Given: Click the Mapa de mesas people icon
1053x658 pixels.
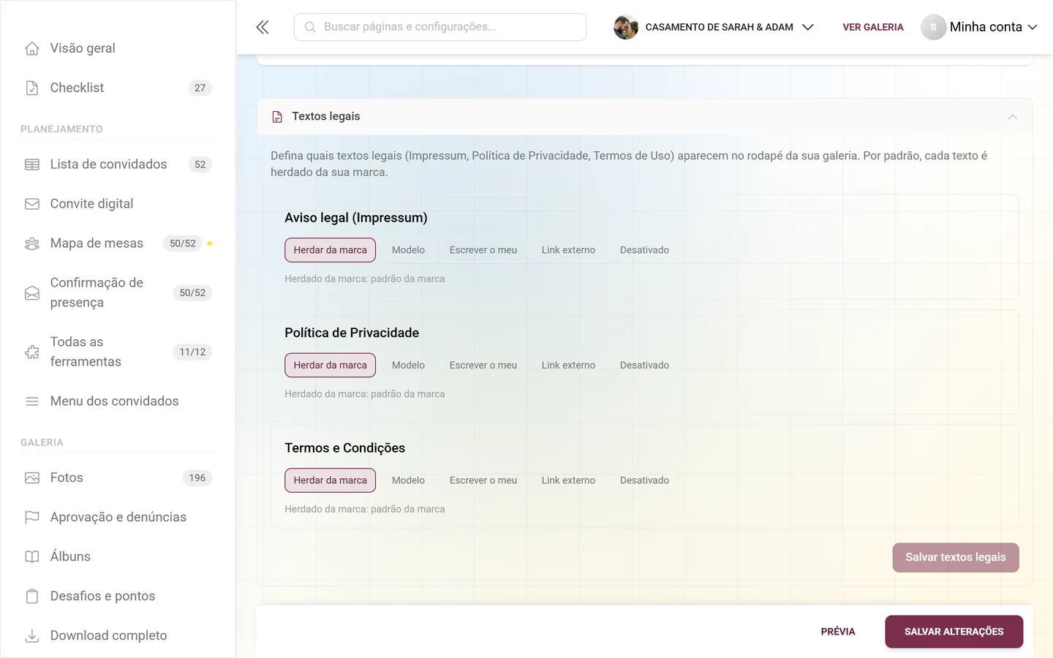Looking at the screenshot, I should (x=32, y=243).
